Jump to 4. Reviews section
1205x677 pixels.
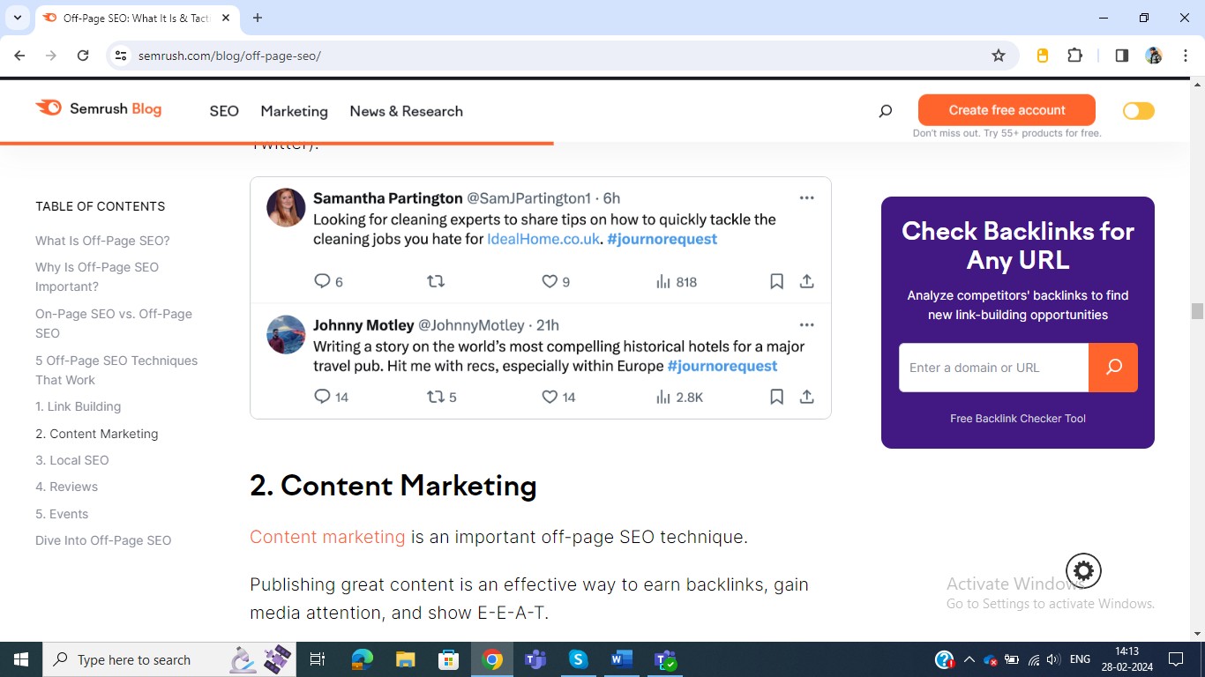66,487
